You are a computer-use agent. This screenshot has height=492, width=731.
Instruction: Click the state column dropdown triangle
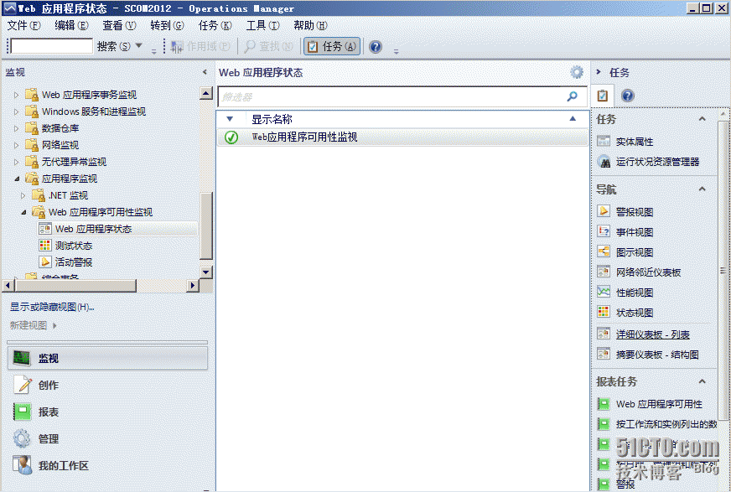coord(230,119)
